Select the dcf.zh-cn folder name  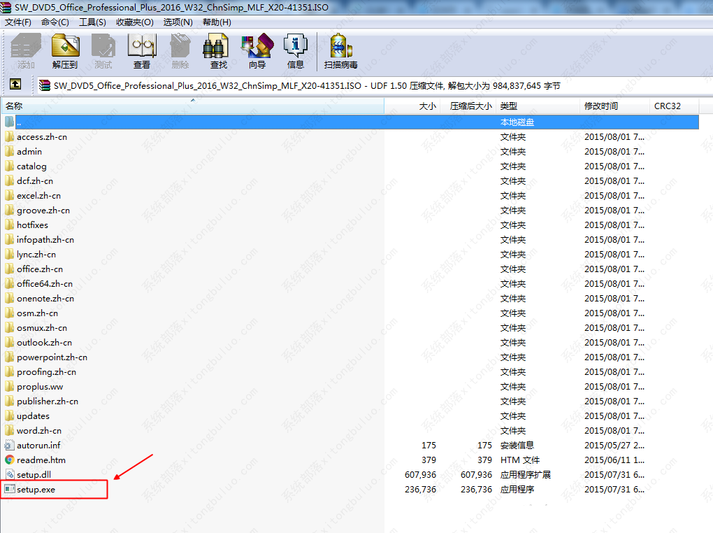[x=35, y=180]
